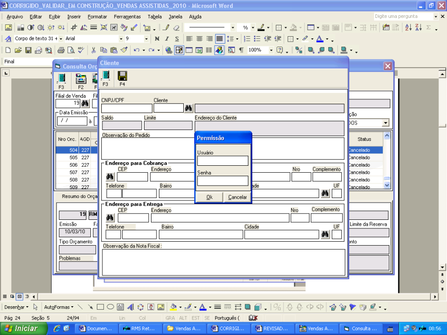447x335 pixels.
Task: Click binoculars icon beside Endereço para Entrega CEP
Action: coord(110,218)
